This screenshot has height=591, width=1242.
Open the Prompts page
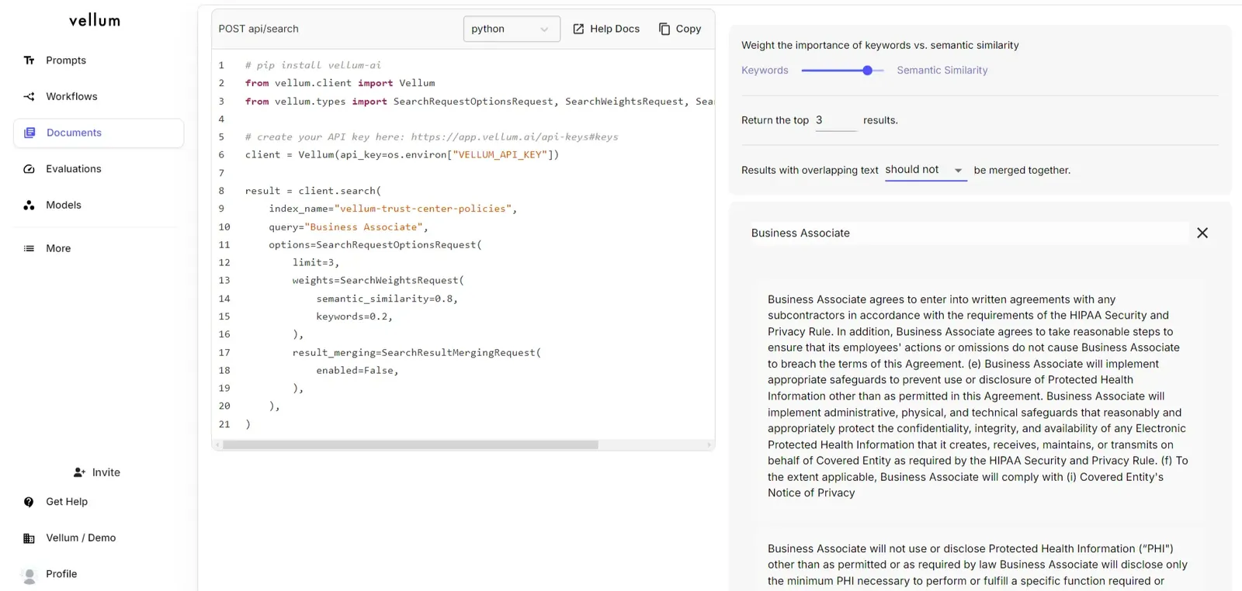click(x=66, y=60)
